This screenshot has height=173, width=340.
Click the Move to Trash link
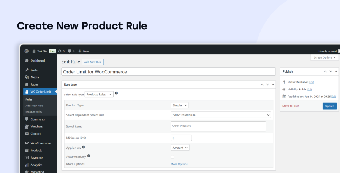point(291,106)
